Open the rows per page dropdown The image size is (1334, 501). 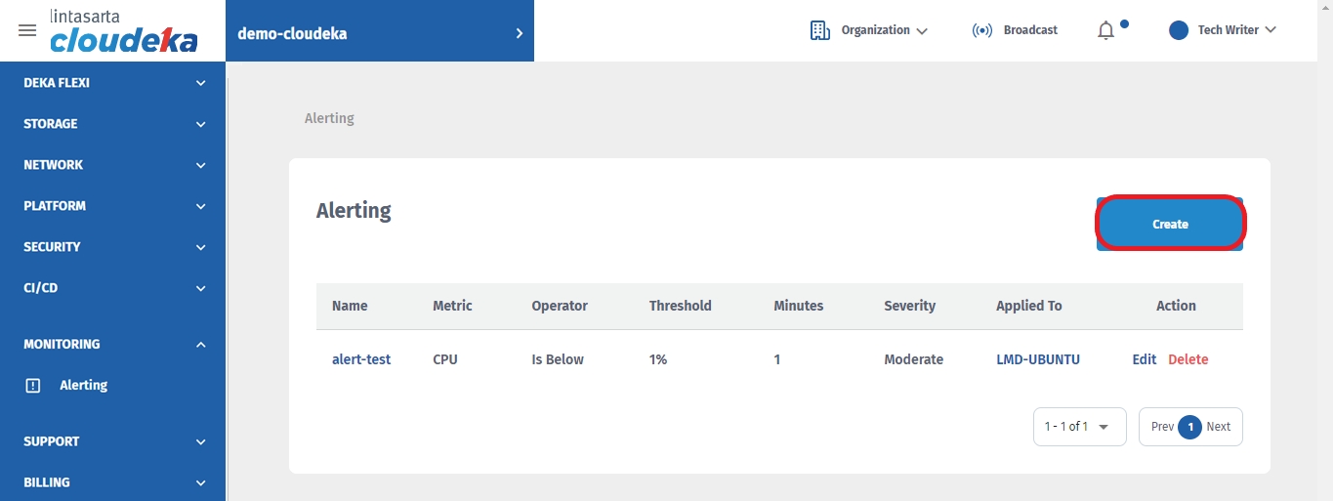point(1079,427)
